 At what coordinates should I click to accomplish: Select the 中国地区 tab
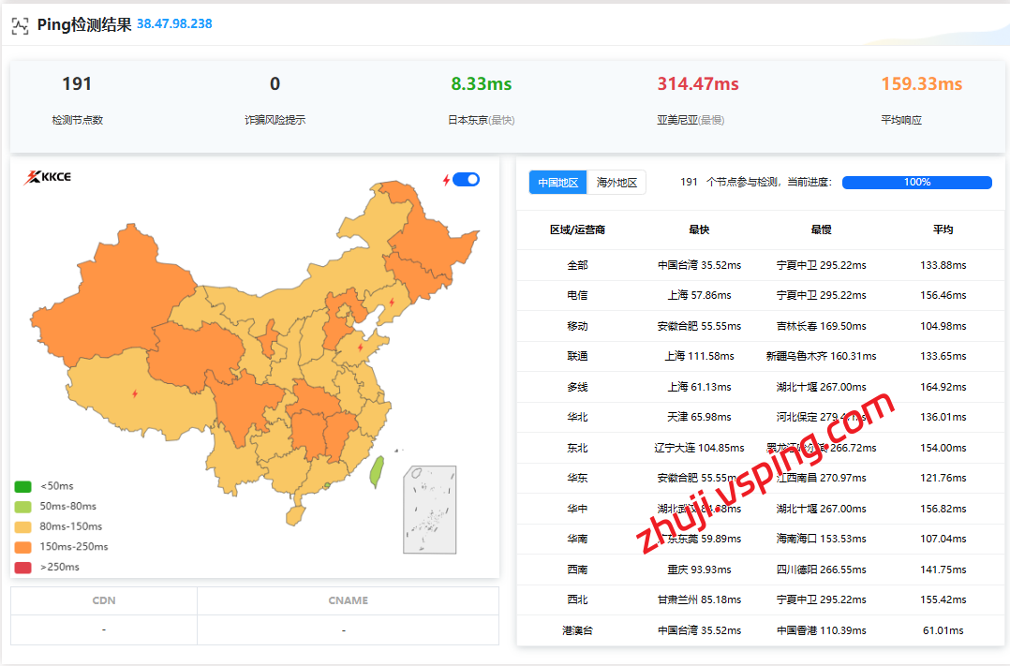[558, 183]
